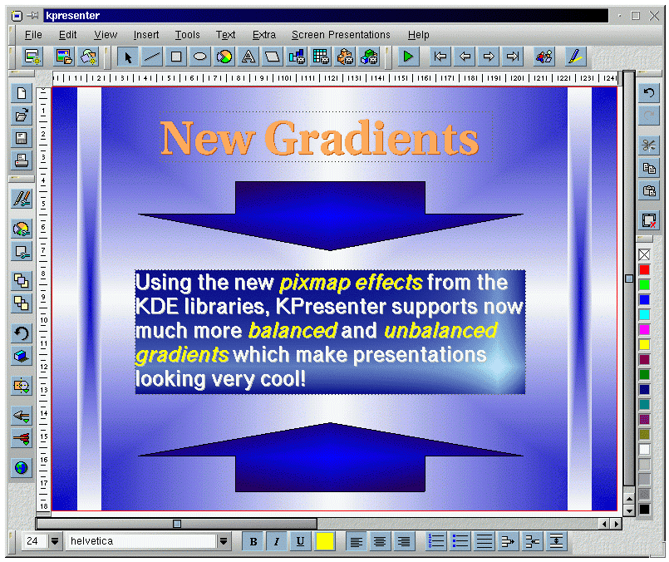Go to first page arrow

tap(440, 57)
